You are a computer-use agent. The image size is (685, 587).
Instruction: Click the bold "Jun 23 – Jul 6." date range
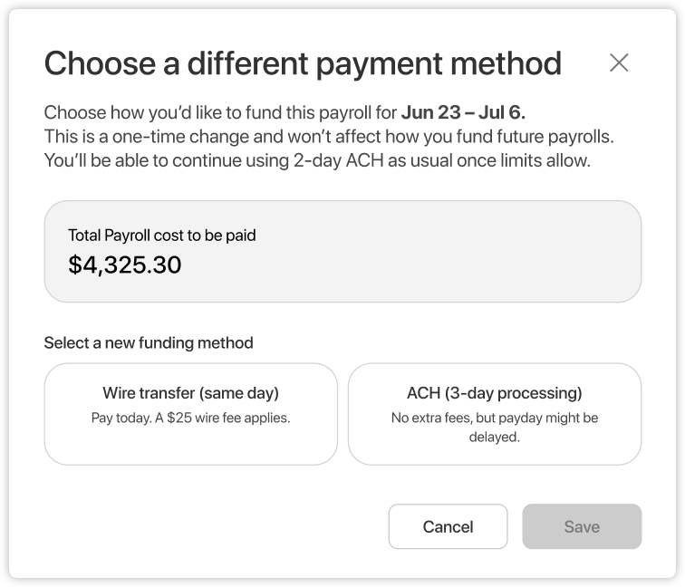coord(463,113)
